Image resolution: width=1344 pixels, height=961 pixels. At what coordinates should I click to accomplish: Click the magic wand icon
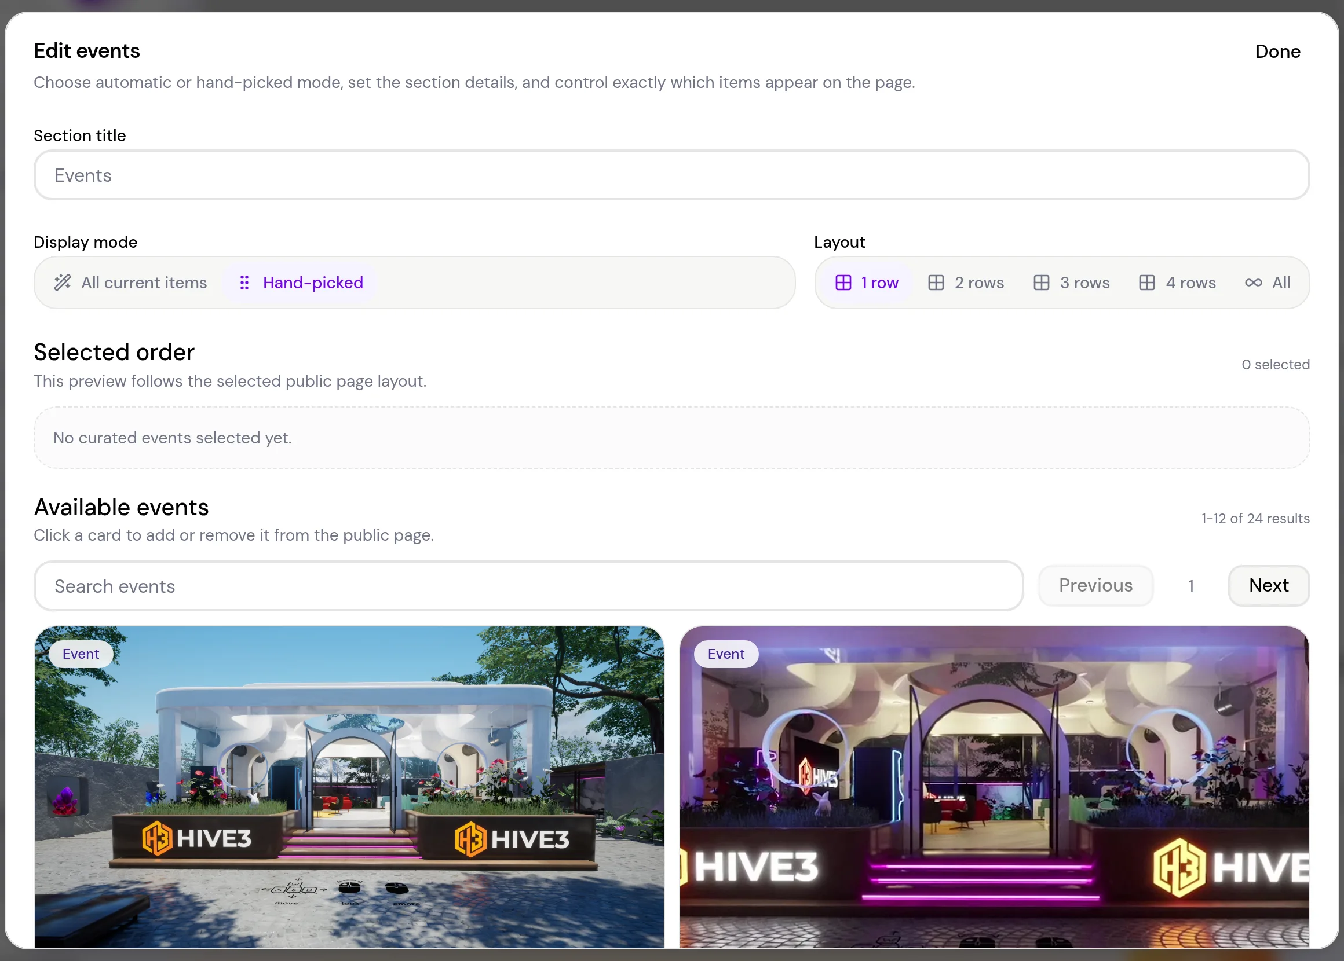63,283
